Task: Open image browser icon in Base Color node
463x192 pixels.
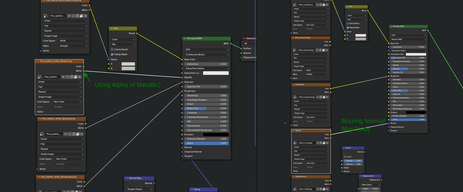Action: point(46,16)
